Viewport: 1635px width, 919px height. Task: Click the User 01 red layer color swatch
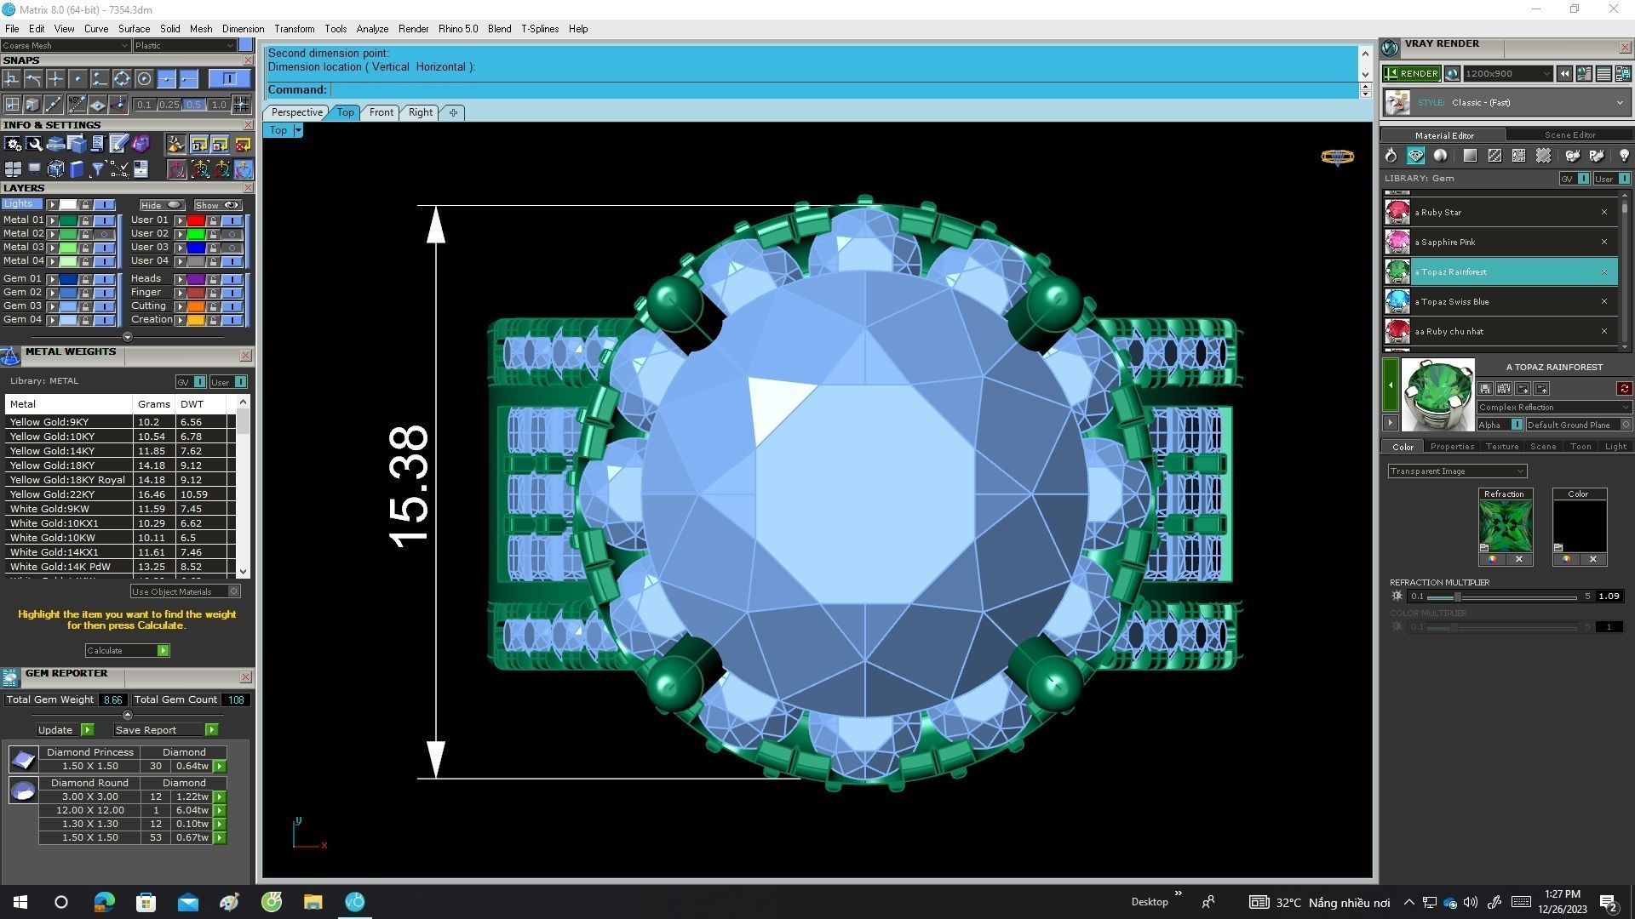tap(195, 220)
